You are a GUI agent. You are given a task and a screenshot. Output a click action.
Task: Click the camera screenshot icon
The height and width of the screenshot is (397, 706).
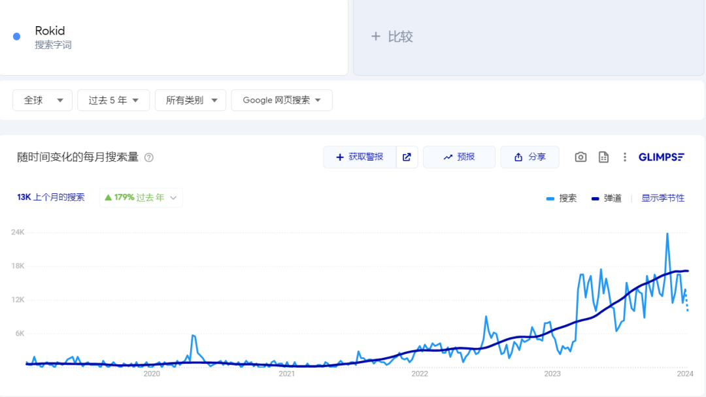pyautogui.click(x=580, y=157)
